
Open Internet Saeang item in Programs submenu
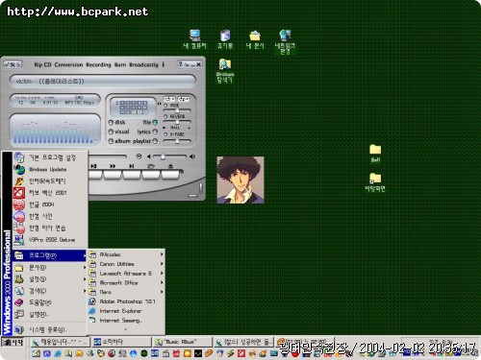(126, 320)
